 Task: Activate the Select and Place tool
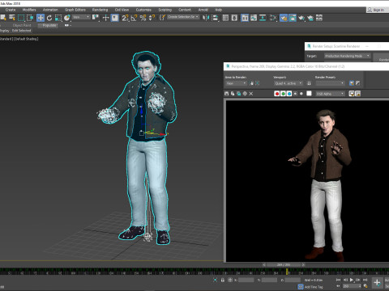click(67, 18)
